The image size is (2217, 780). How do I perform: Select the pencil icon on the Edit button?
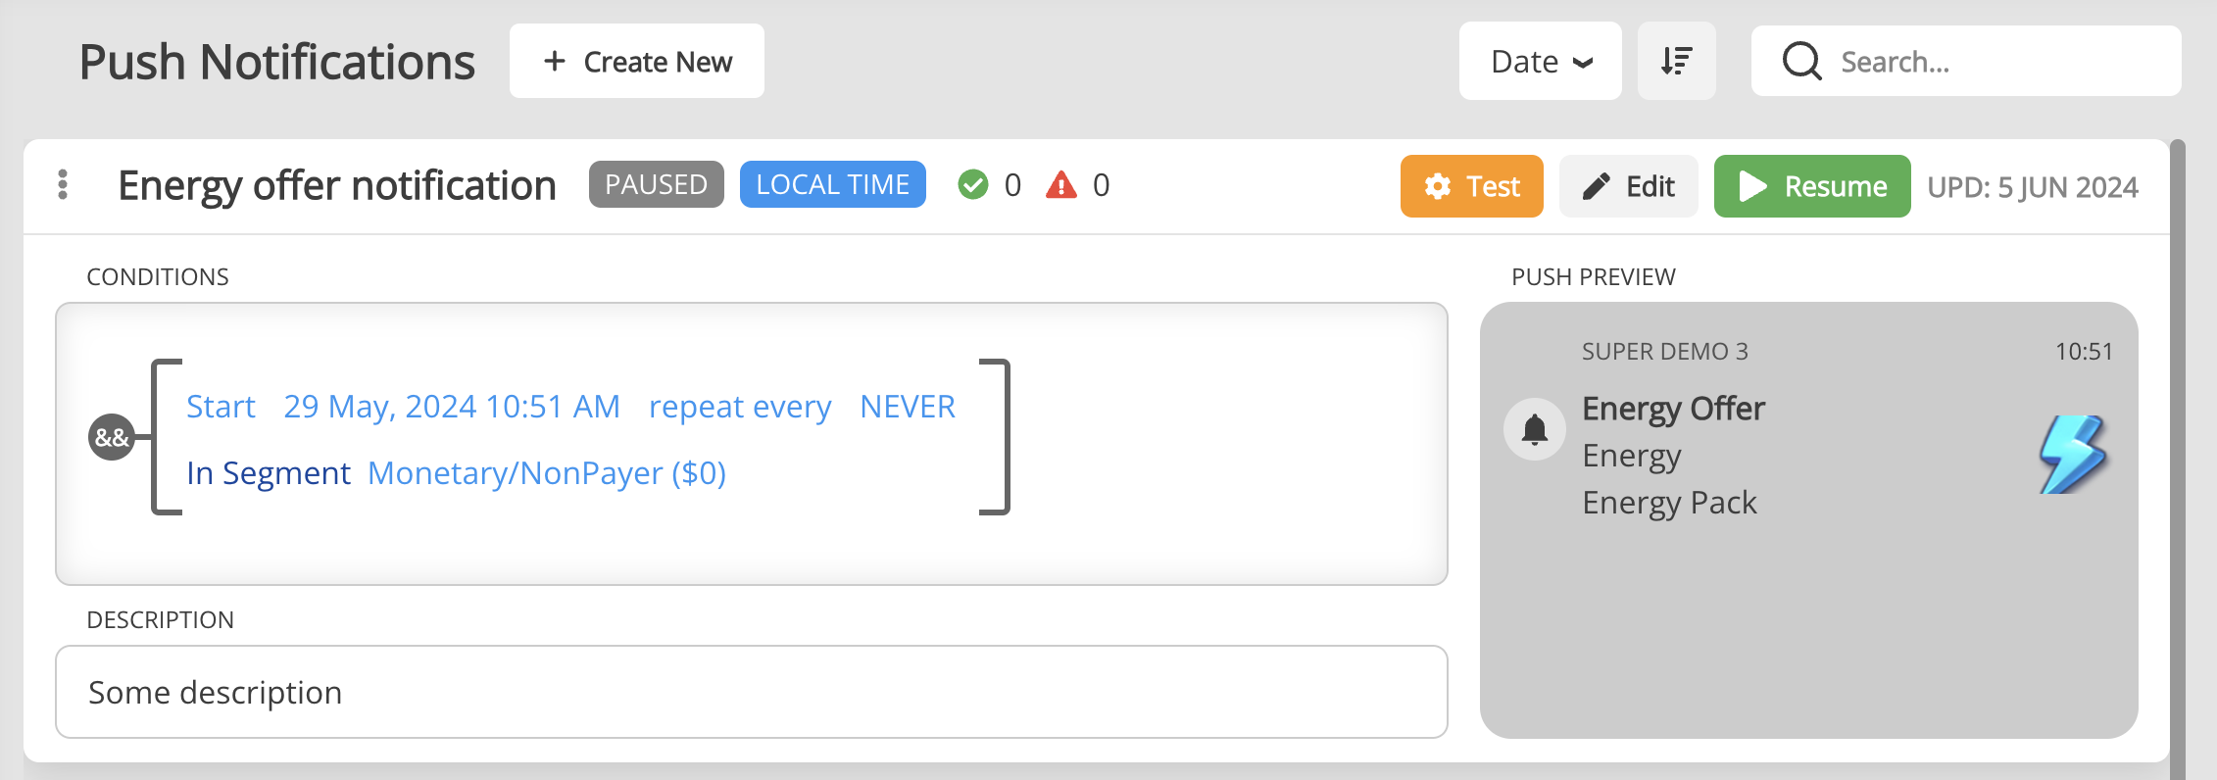point(1596,185)
